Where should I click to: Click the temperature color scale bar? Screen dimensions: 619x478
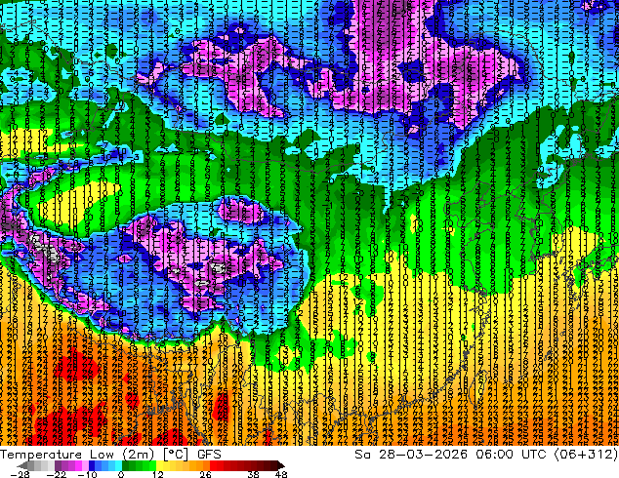[x=151, y=465]
